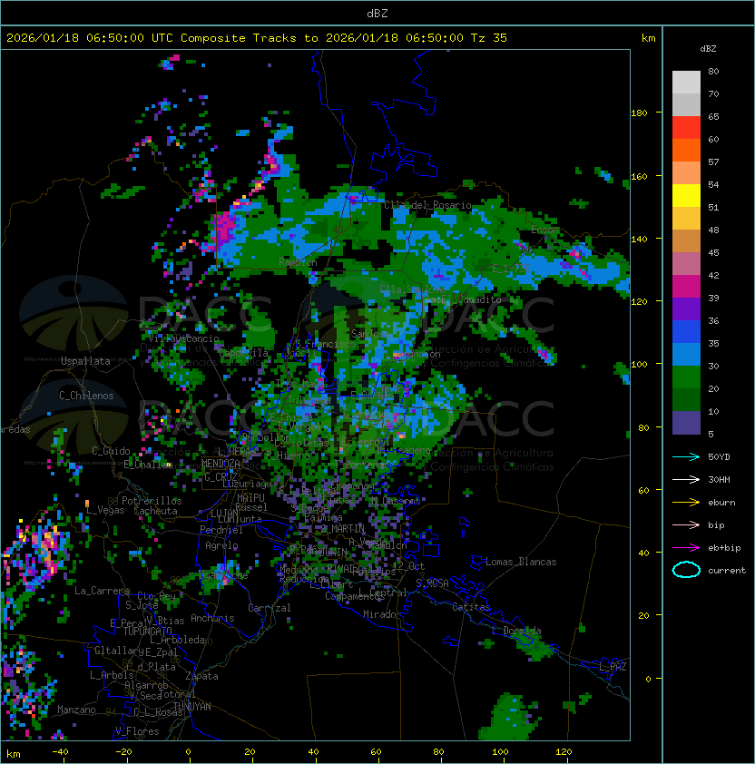Click the Catitas location label

[471, 607]
